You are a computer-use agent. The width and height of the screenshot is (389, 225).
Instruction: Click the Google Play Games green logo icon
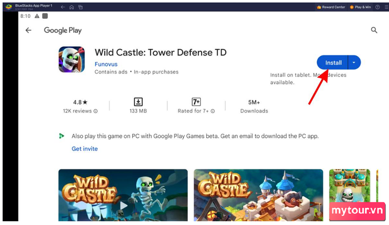[62, 136]
